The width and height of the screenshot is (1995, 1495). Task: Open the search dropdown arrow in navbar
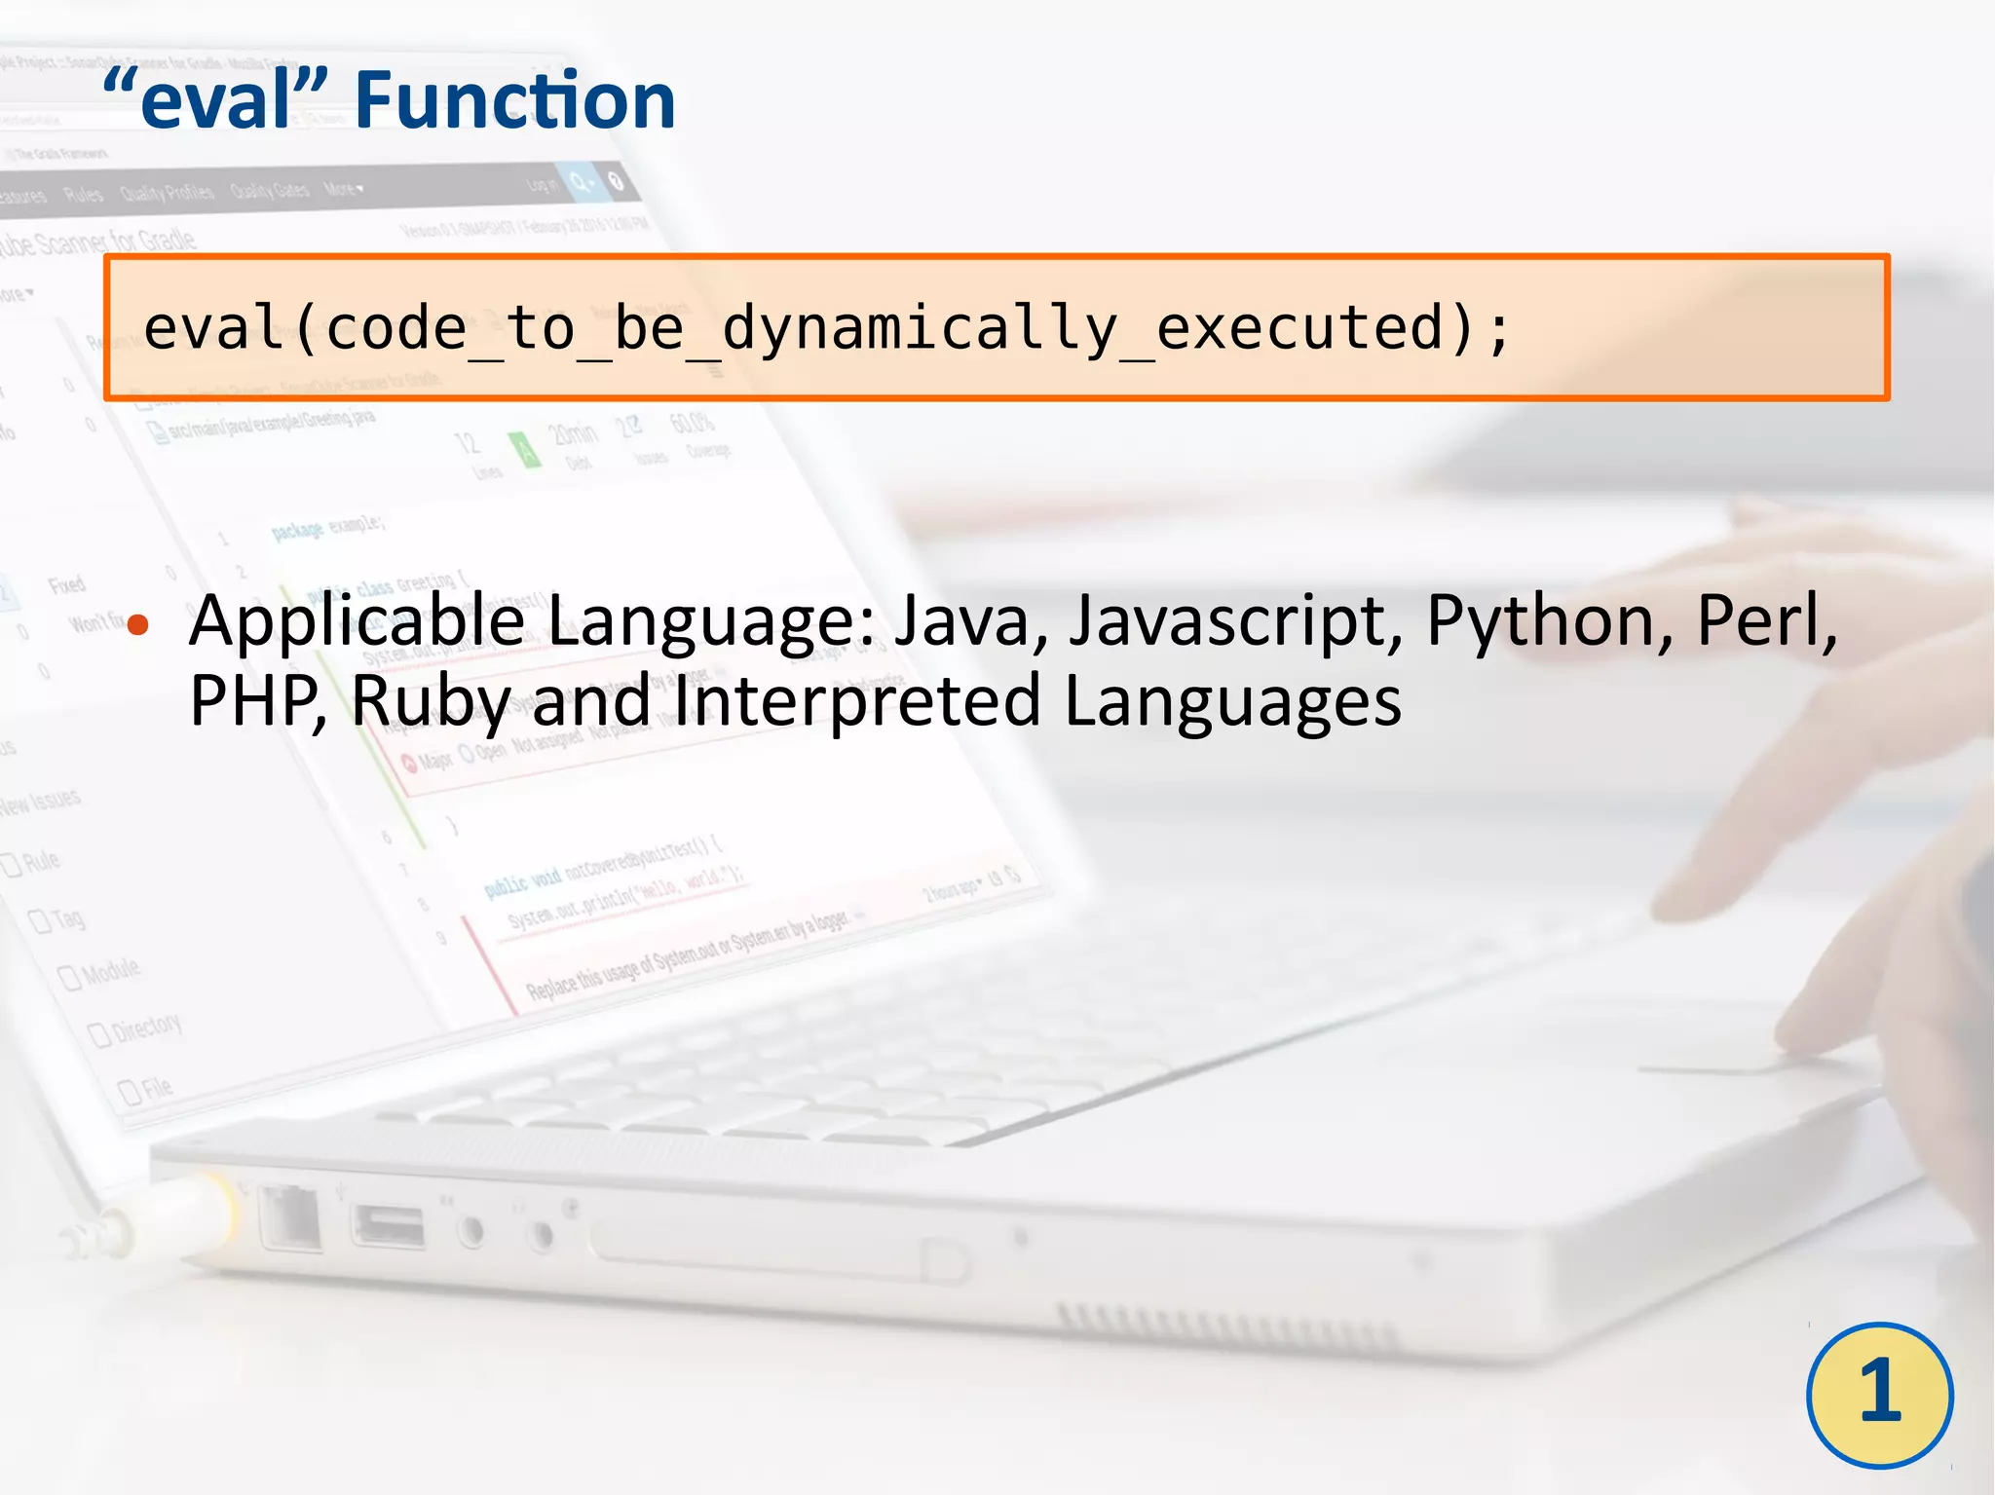pos(591,184)
